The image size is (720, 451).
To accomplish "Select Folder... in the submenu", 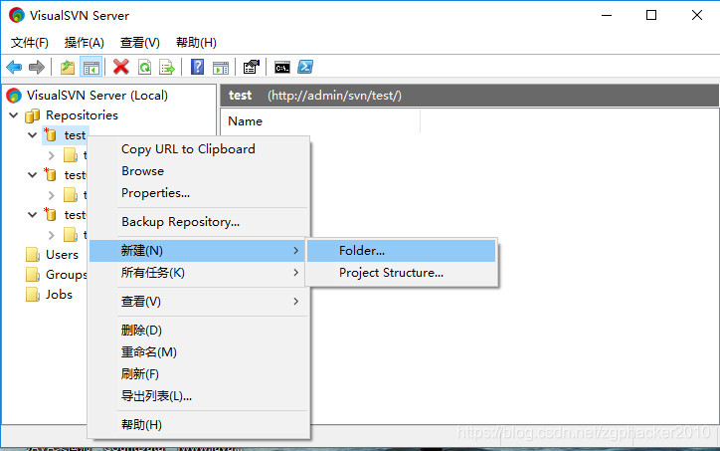I will tap(402, 251).
